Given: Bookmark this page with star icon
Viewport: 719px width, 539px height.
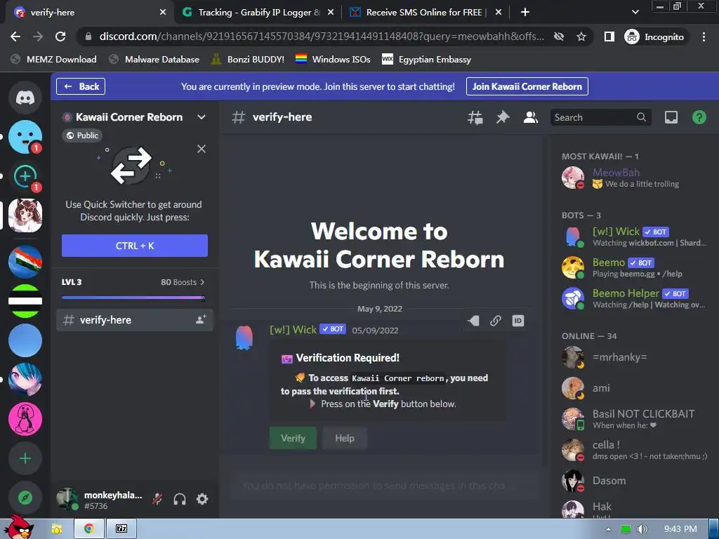Looking at the screenshot, I should tap(581, 36).
